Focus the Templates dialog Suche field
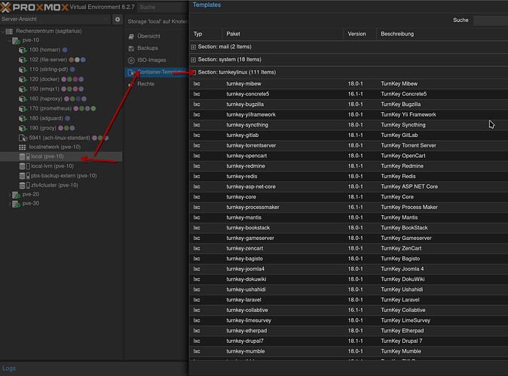Screen dimensions: 508x376 pyautogui.click(x=491, y=20)
